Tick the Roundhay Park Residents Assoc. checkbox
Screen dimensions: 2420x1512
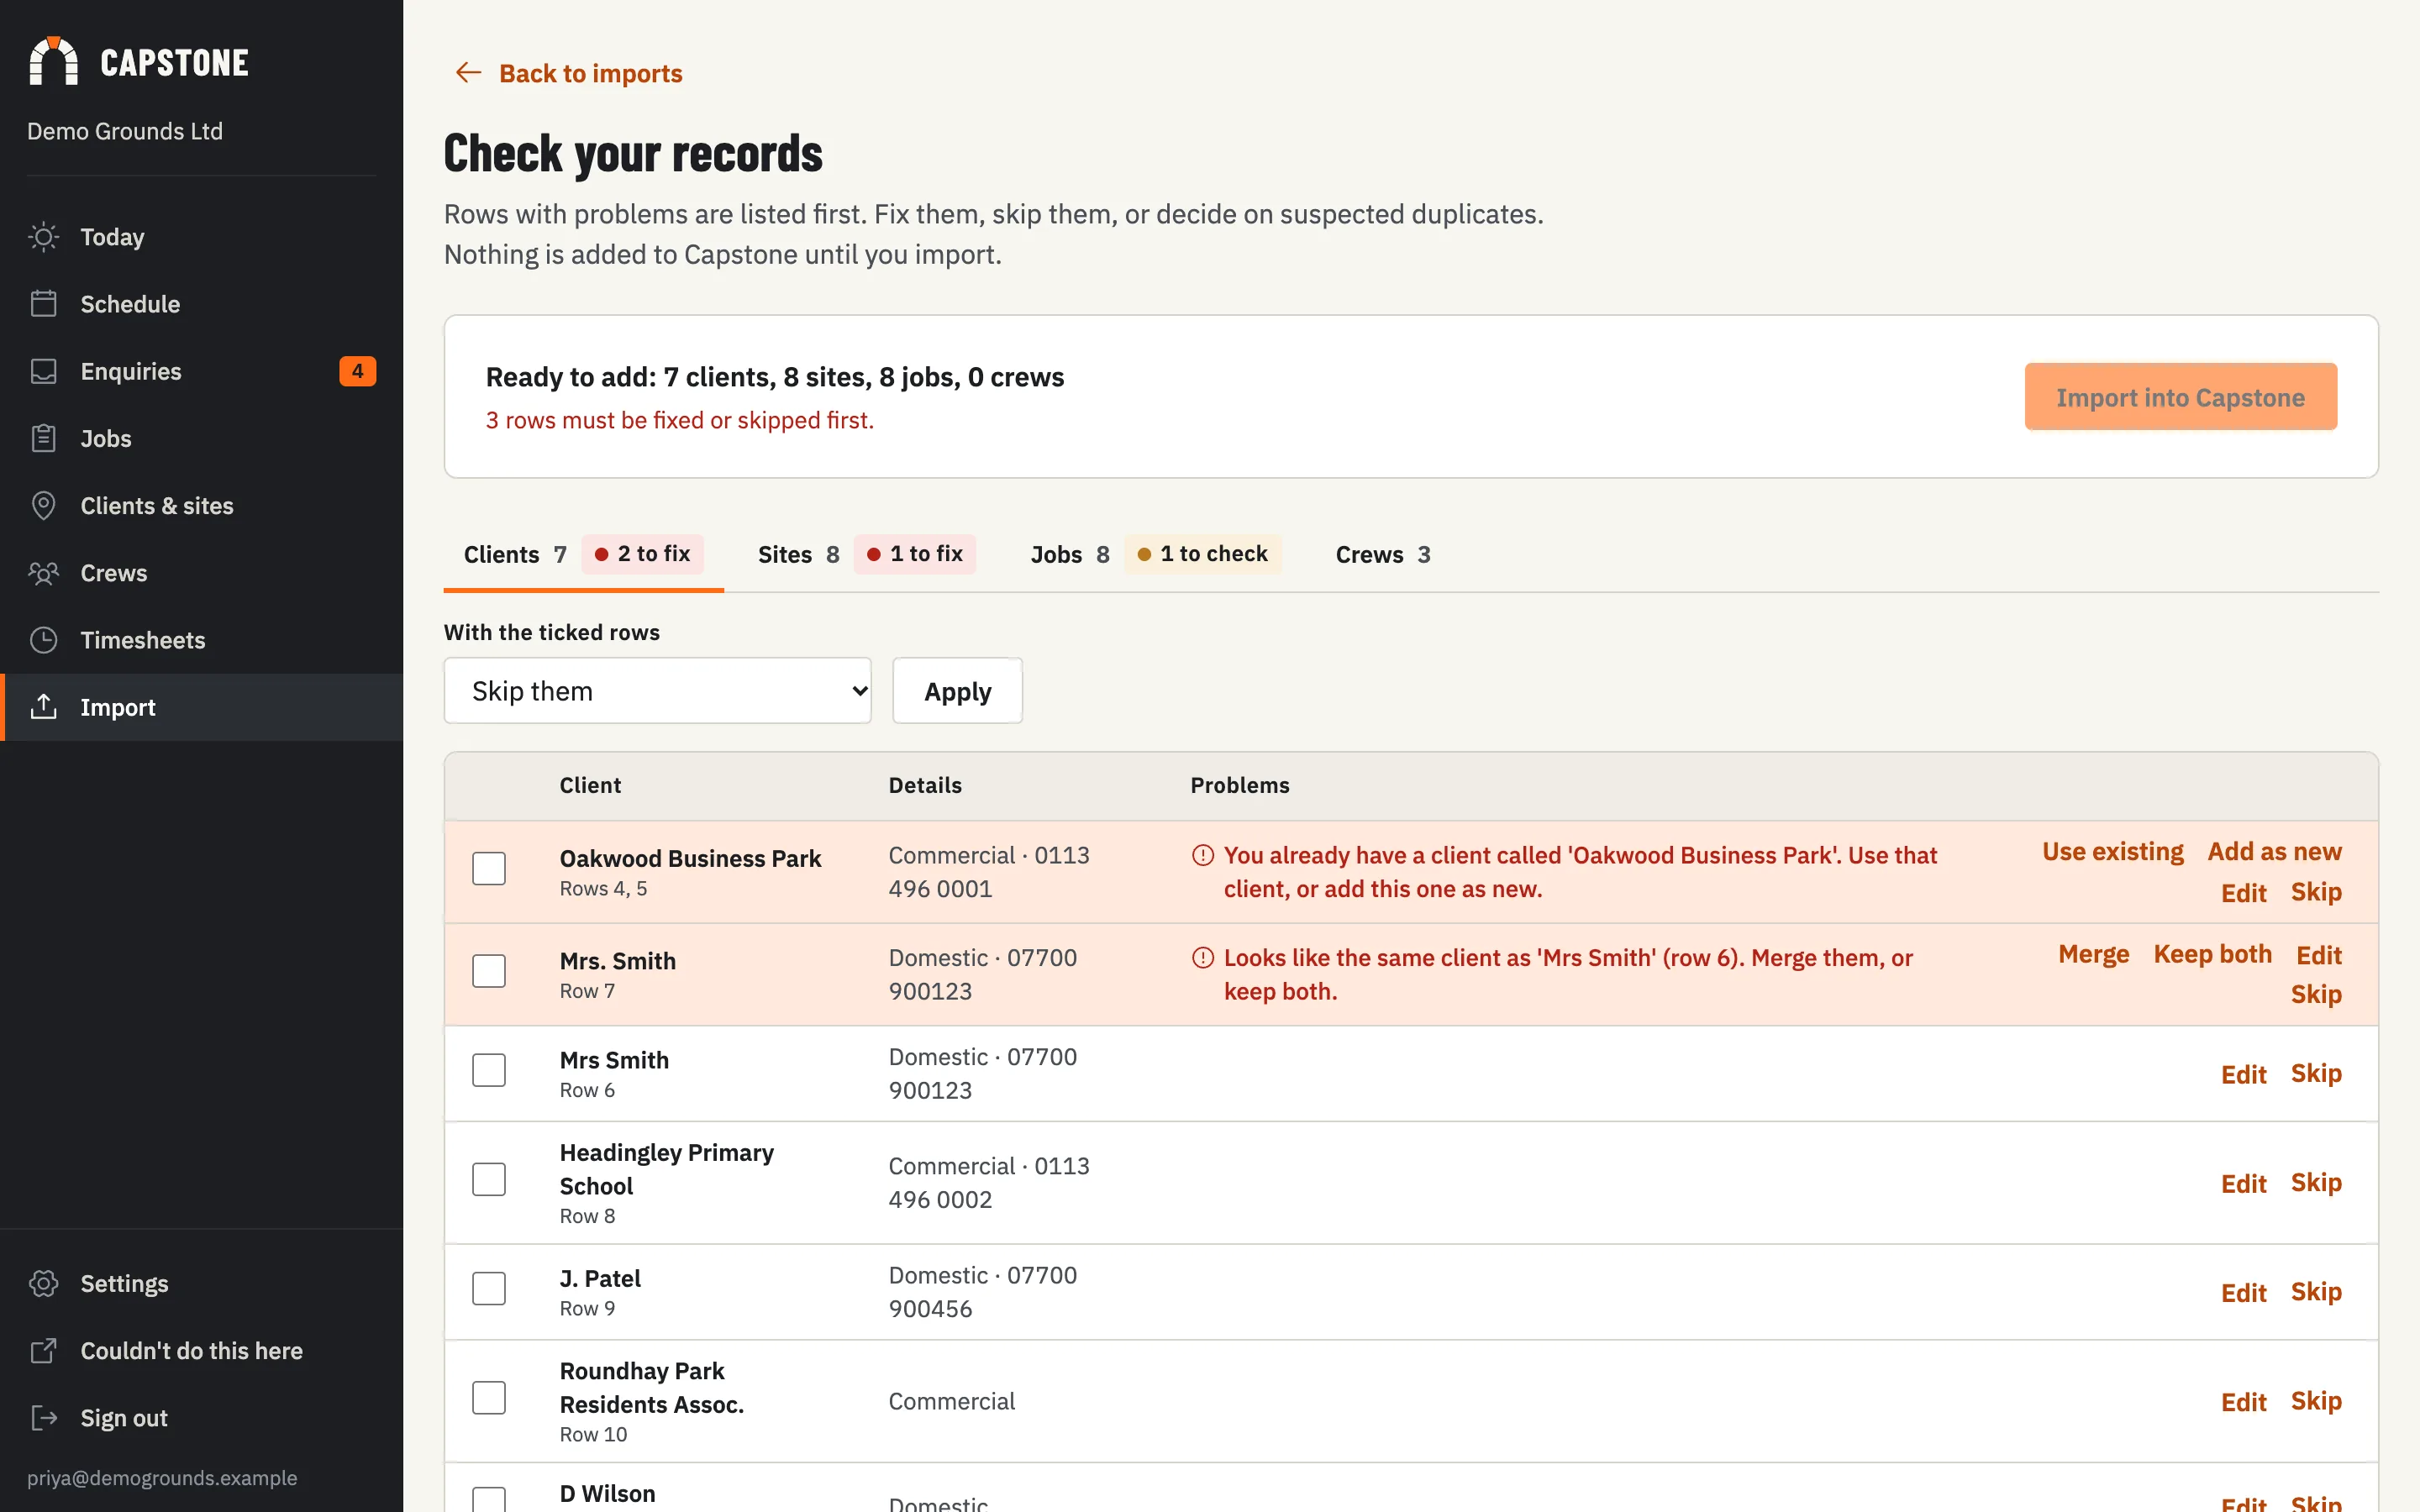coord(489,1398)
